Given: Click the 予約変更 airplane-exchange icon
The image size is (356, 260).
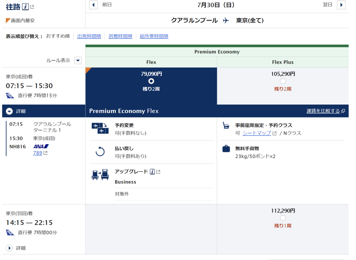Looking at the screenshot, I should [x=100, y=128].
